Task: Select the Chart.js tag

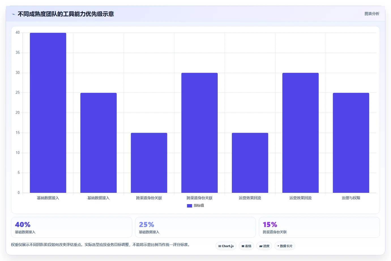Action: click(x=226, y=246)
